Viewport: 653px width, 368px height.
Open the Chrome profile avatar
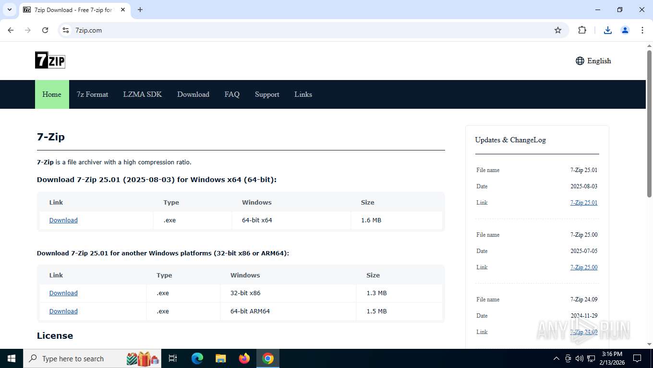(625, 30)
